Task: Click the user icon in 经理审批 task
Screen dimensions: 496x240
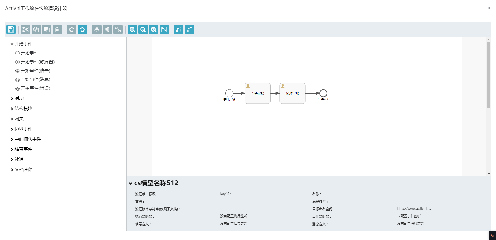Action: pos(283,86)
